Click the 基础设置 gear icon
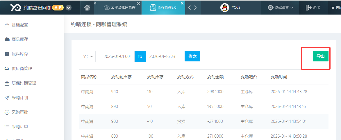 point(271,8)
